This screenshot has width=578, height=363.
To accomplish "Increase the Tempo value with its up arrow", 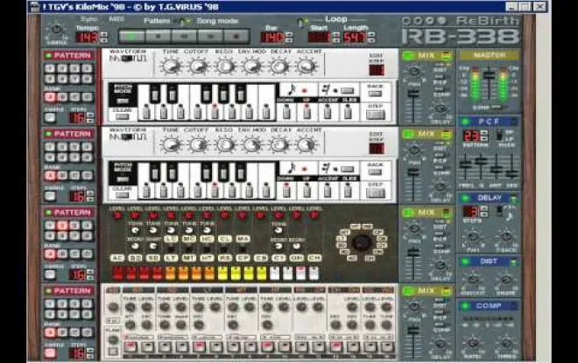I will point(104,34).
